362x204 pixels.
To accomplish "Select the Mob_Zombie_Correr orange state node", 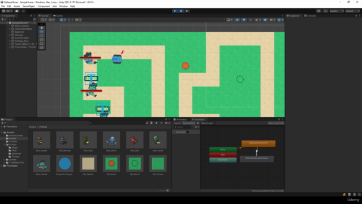I will (258, 143).
